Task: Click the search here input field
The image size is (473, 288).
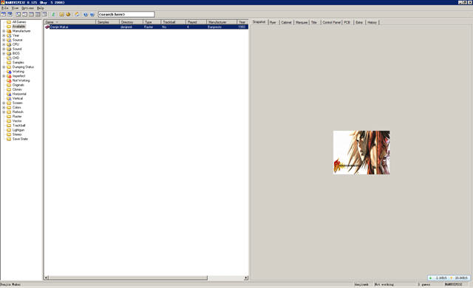Action: (126, 14)
